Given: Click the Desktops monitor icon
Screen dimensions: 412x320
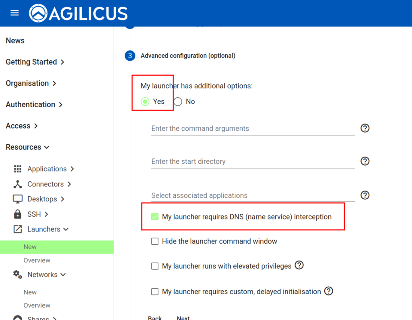Looking at the screenshot, I should 18,199.
